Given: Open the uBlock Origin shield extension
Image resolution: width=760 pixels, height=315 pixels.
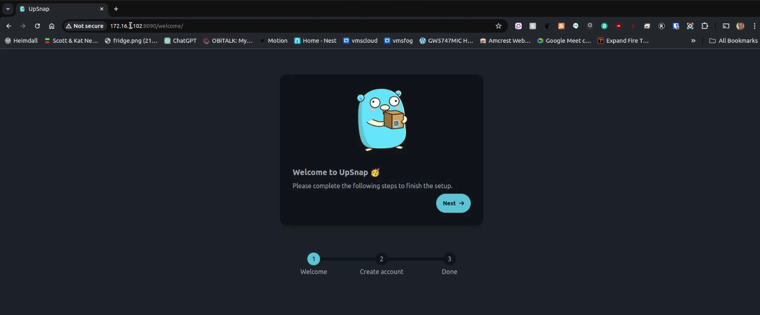Looking at the screenshot, I should (619, 26).
